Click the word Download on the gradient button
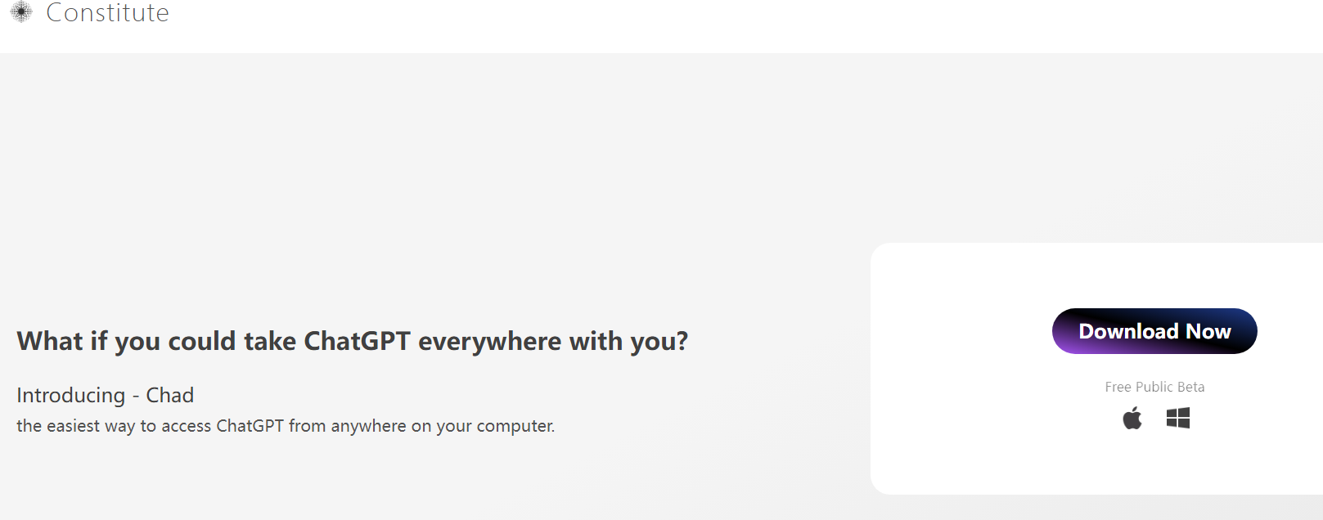Screen dimensions: 1323x520 click(1128, 331)
